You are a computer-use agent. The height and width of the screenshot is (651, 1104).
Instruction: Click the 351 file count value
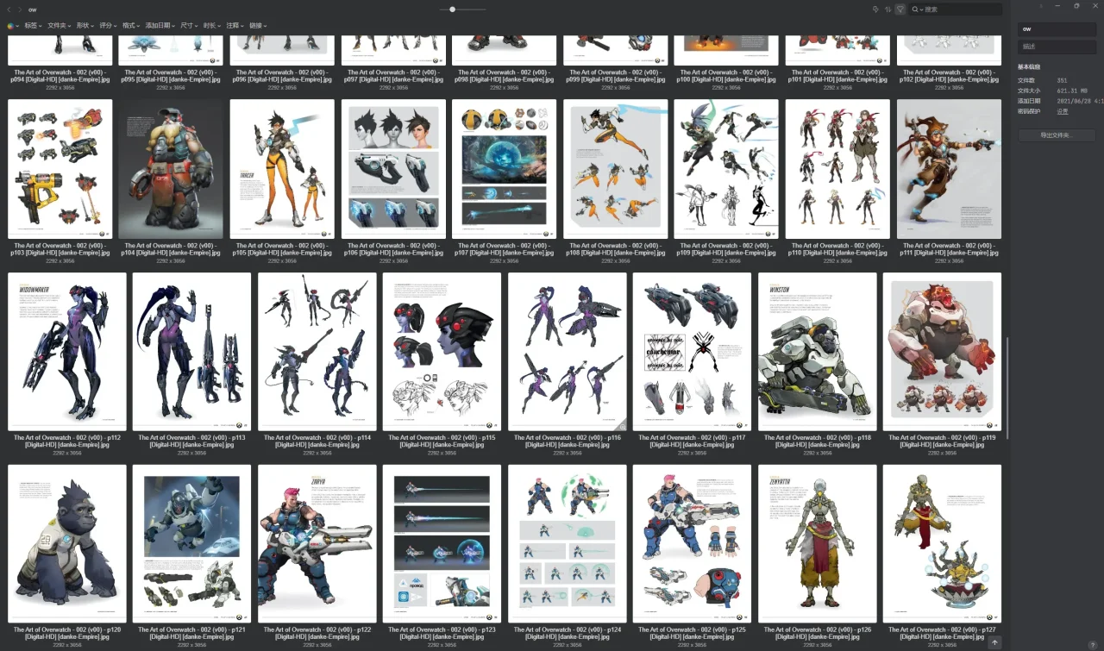[1062, 80]
